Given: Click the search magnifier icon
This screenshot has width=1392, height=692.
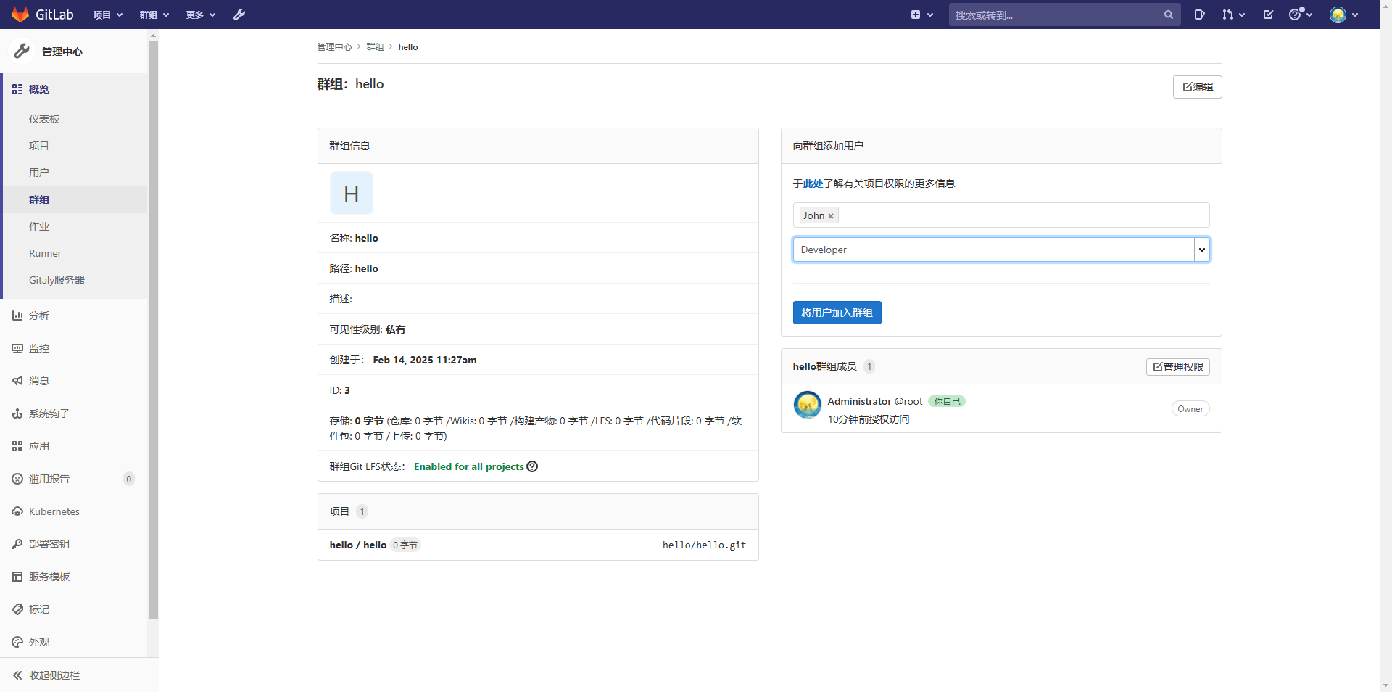Looking at the screenshot, I should (1168, 15).
